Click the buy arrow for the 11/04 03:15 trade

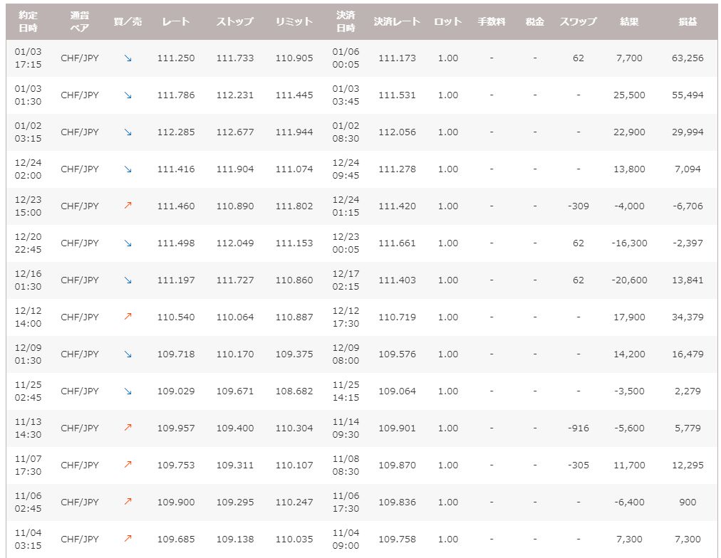click(128, 539)
